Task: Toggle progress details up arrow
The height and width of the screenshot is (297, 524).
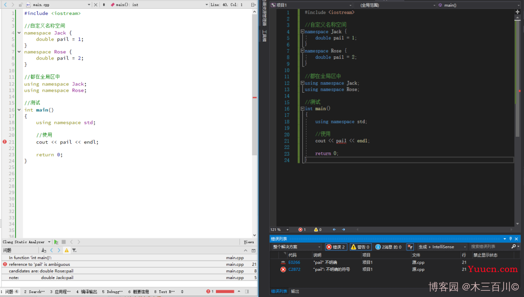Action: (239, 291)
